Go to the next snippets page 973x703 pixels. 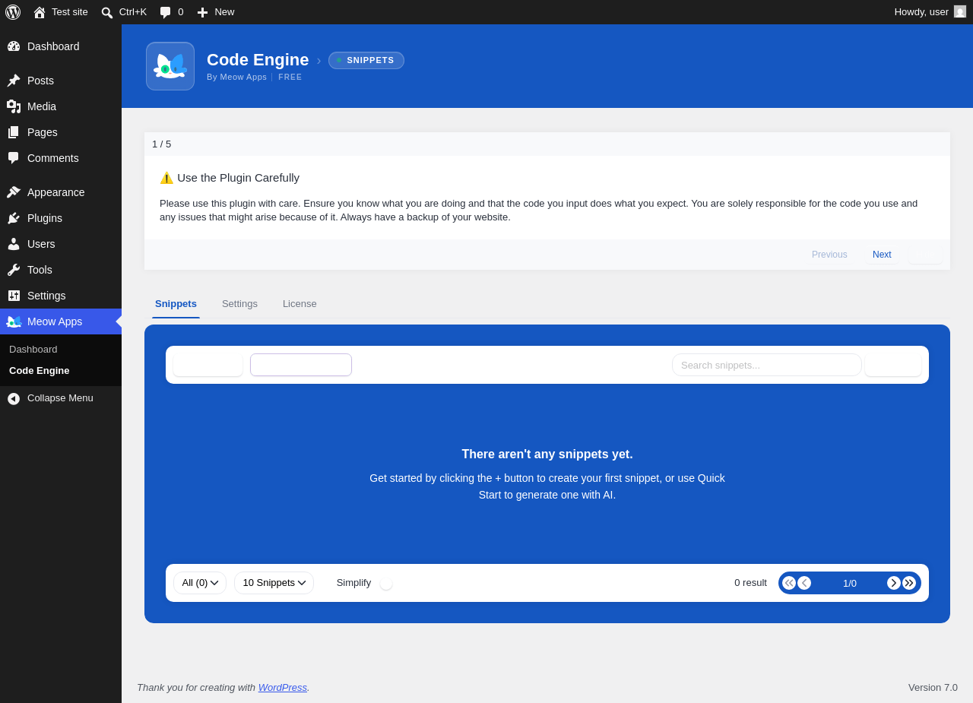click(894, 583)
